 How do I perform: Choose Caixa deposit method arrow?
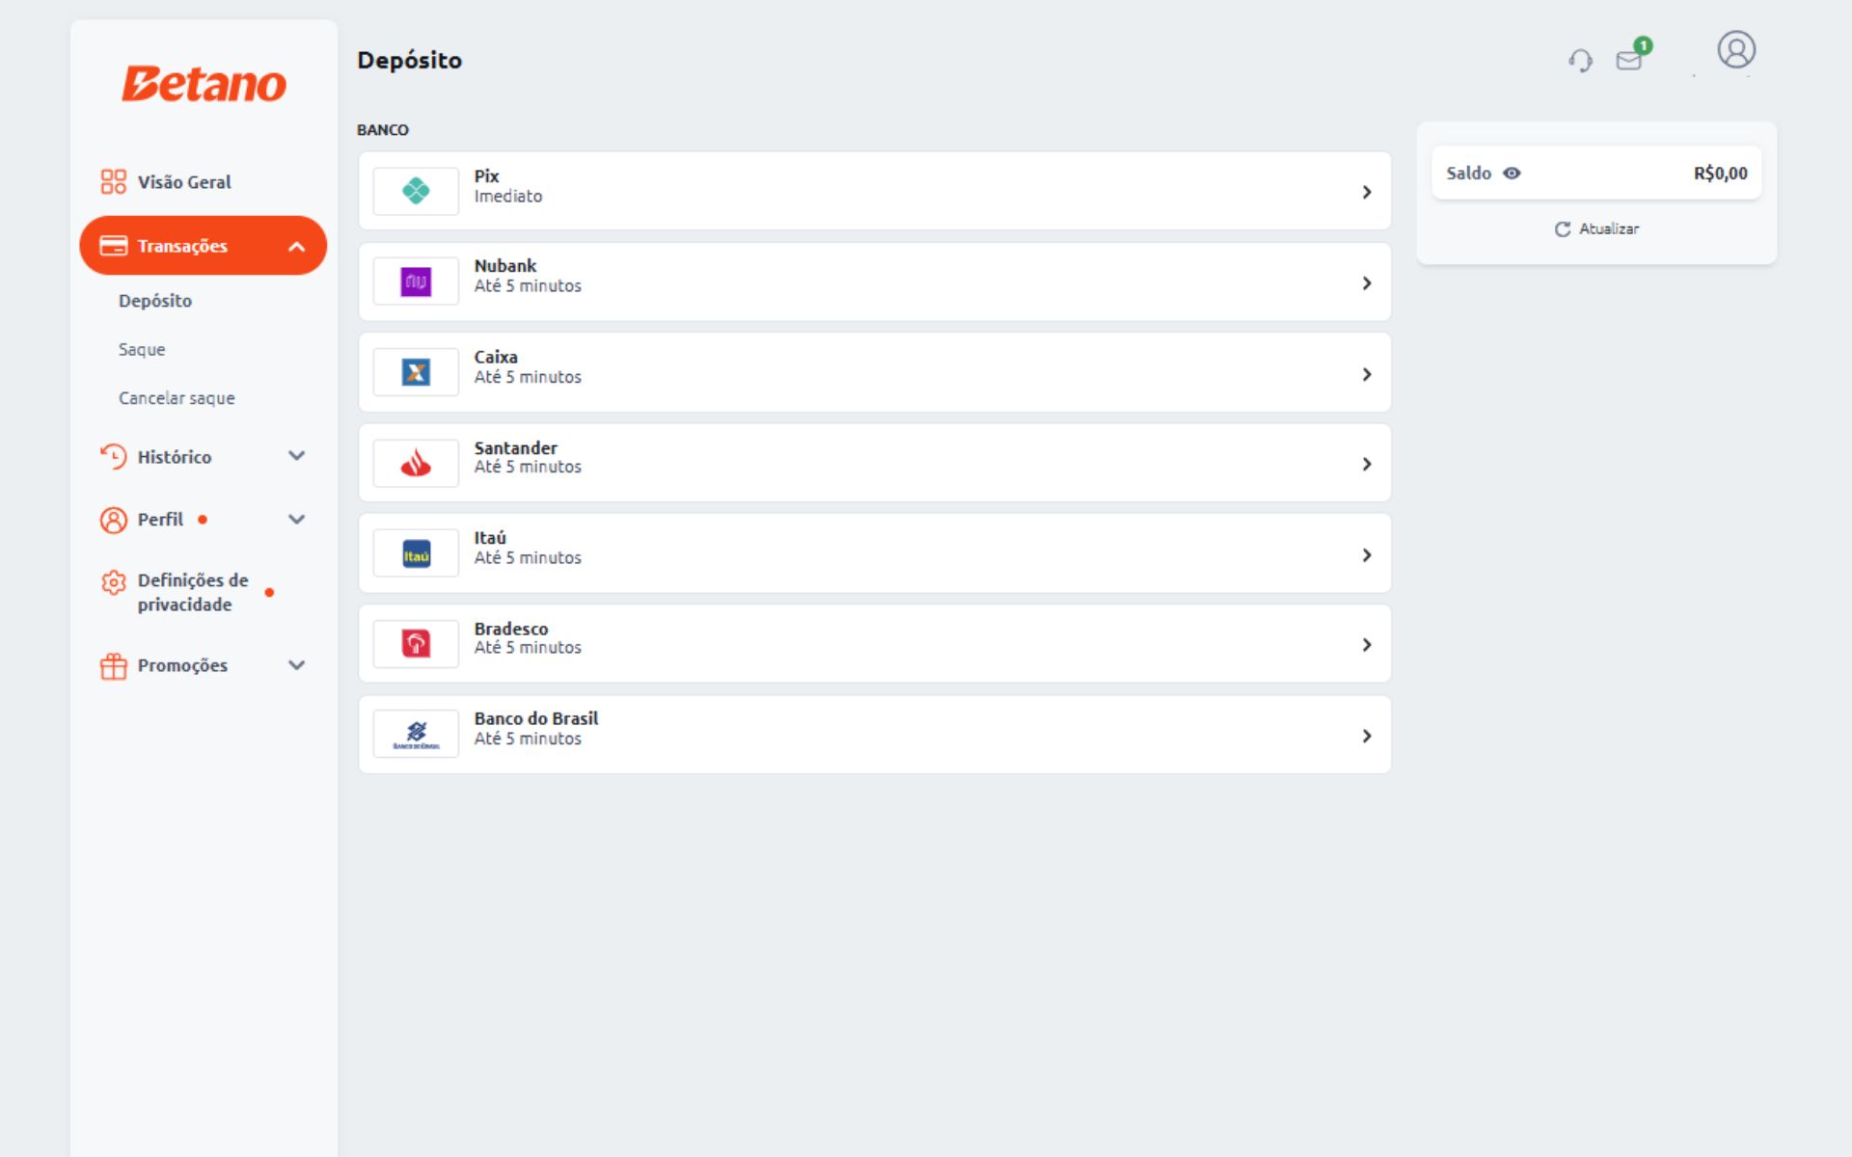pyautogui.click(x=1366, y=374)
